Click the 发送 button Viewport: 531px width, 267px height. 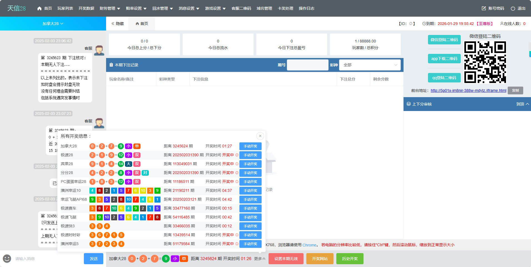[94, 259]
